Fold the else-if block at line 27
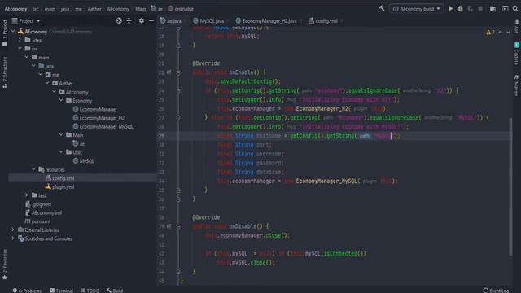This screenshot has width=521, height=293. 178,117
